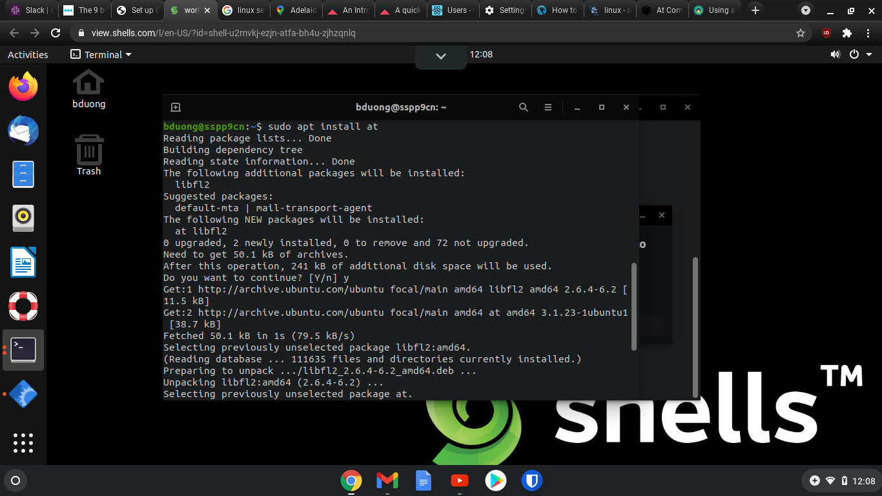
Task: Open the Chrome extensions puzzle icon
Action: 847,33
